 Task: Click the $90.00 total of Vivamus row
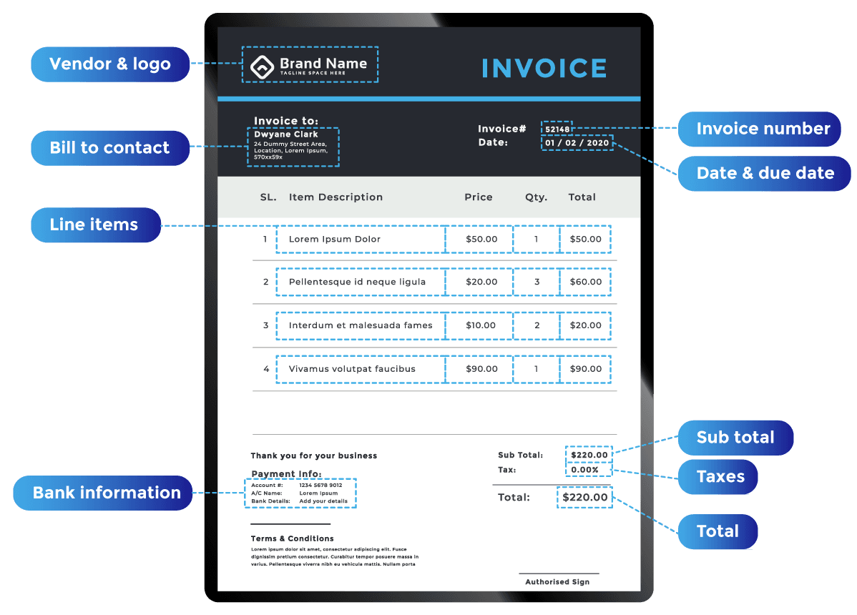585,369
